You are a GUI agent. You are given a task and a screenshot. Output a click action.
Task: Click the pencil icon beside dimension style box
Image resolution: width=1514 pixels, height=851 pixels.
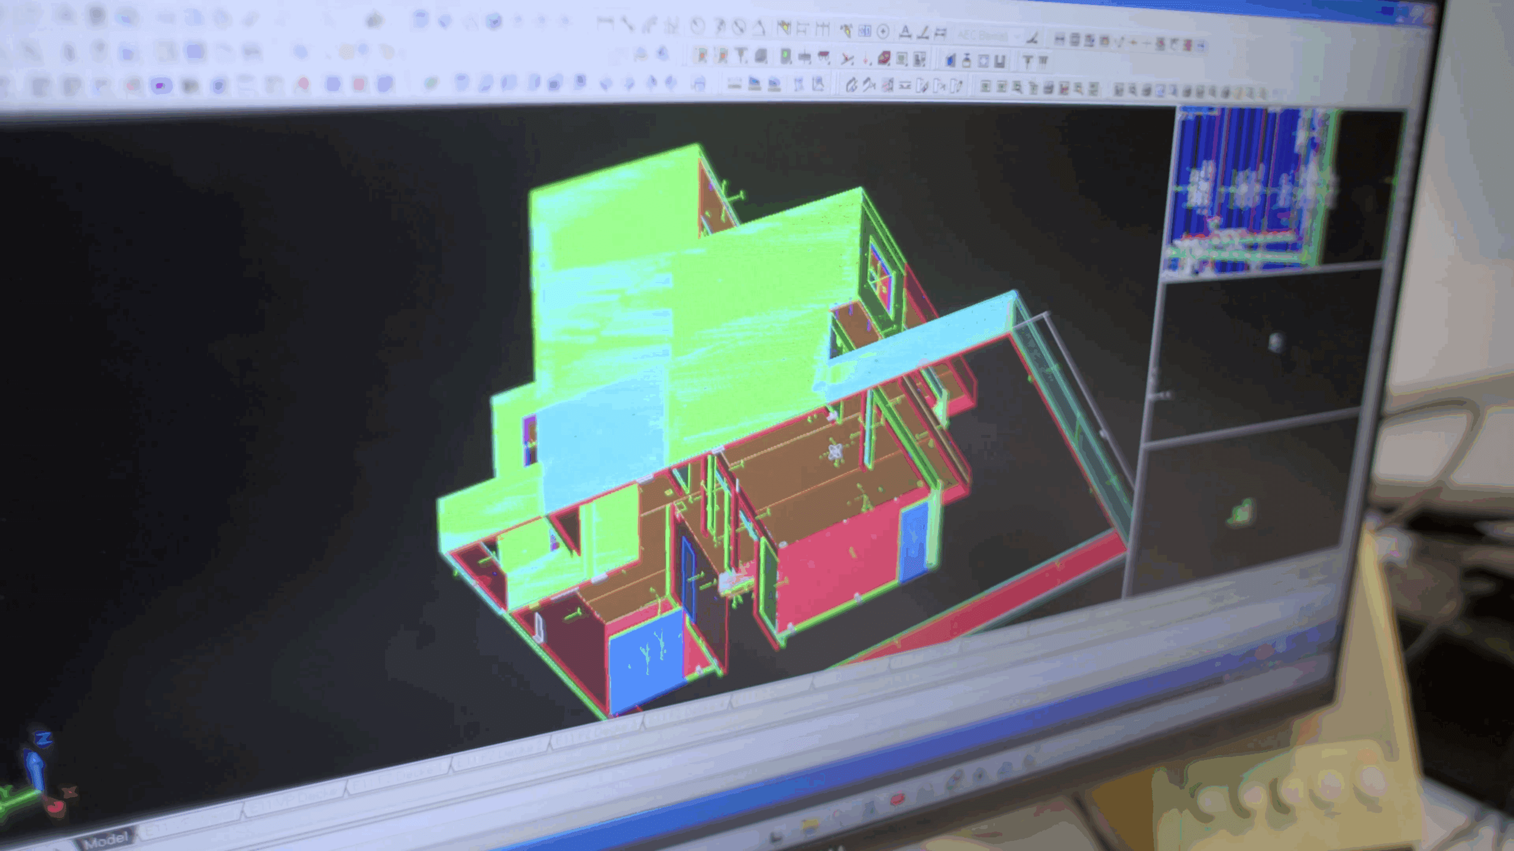(1033, 38)
